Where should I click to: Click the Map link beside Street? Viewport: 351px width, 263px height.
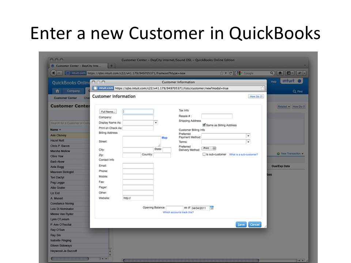point(164,138)
